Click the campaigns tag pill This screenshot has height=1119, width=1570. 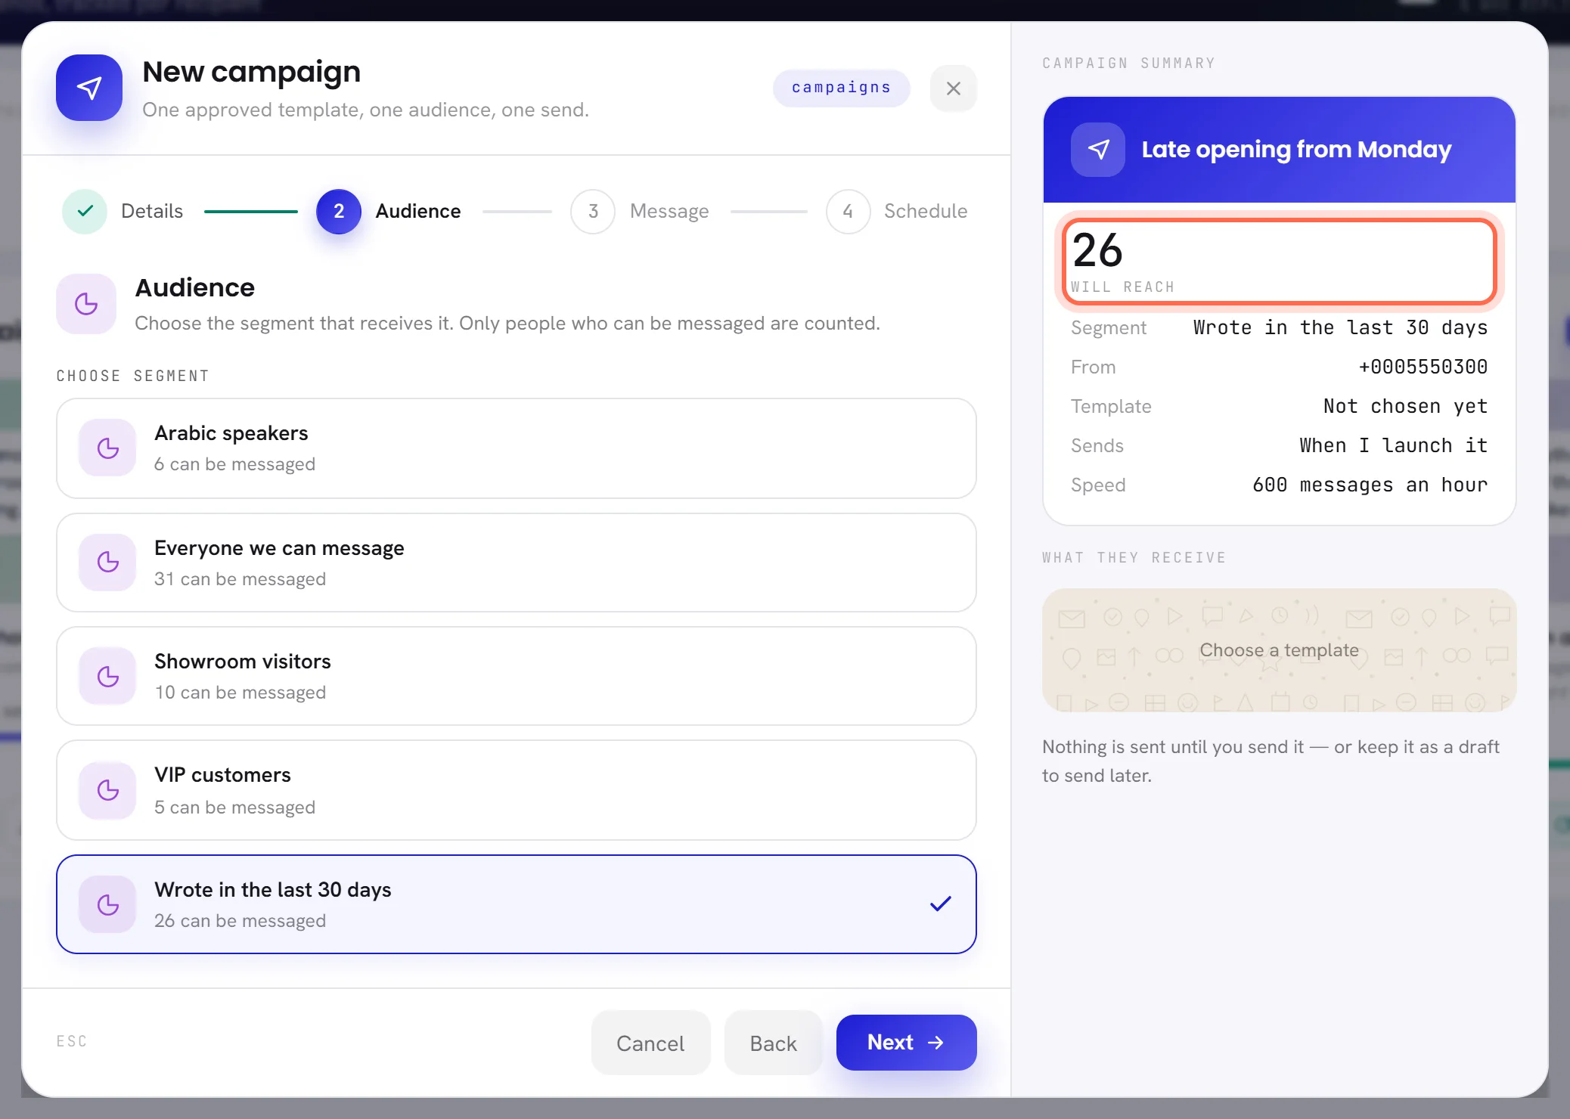click(x=841, y=88)
